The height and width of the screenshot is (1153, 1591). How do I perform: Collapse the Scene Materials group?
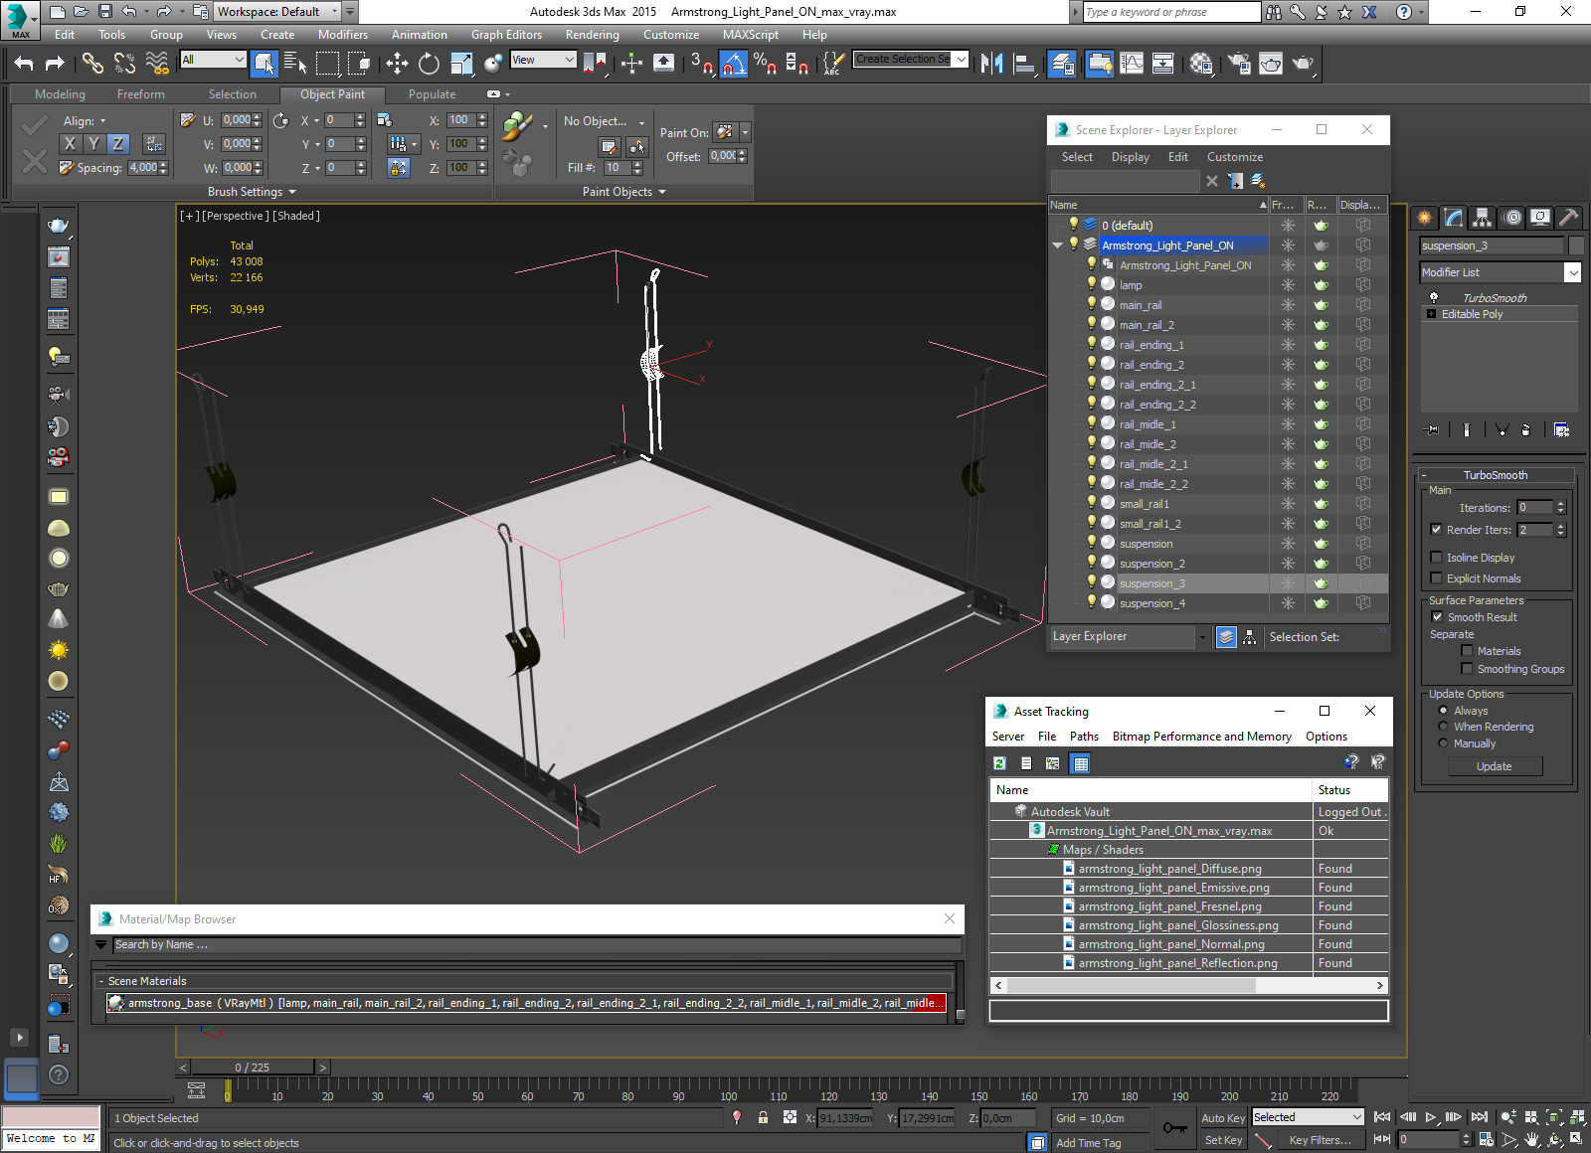101,981
